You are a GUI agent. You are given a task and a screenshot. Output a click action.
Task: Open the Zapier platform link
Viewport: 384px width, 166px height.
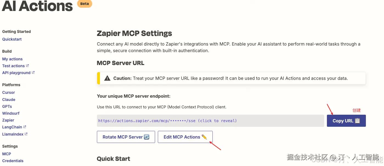pos(8,120)
